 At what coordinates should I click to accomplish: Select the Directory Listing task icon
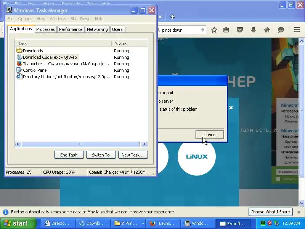click(19, 77)
